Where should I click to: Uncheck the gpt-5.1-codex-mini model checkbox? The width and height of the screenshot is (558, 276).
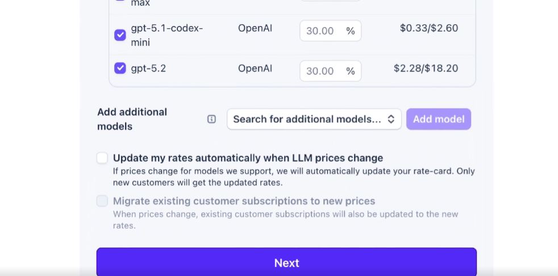coord(120,35)
